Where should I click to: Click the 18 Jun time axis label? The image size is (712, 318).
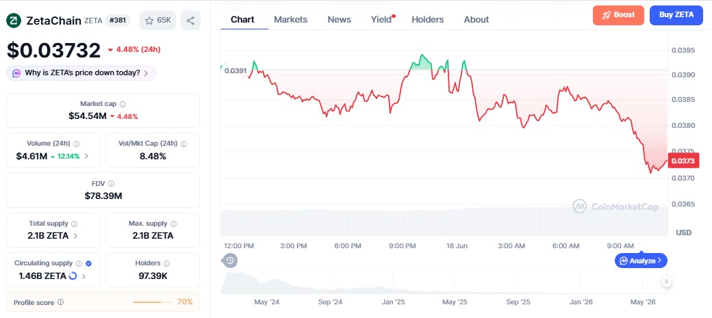(457, 246)
